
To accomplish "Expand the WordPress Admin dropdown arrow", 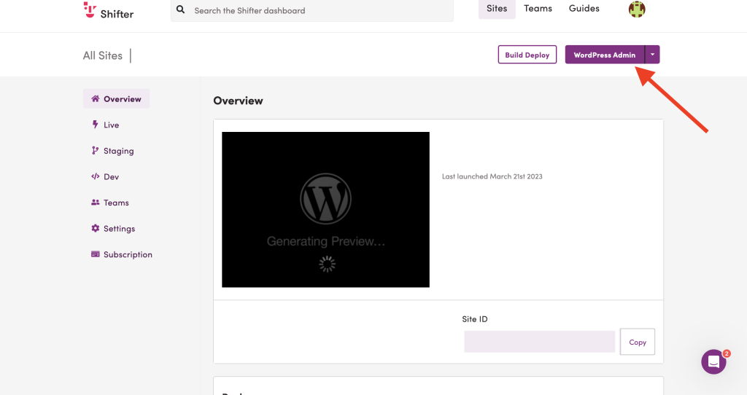I will pos(652,55).
